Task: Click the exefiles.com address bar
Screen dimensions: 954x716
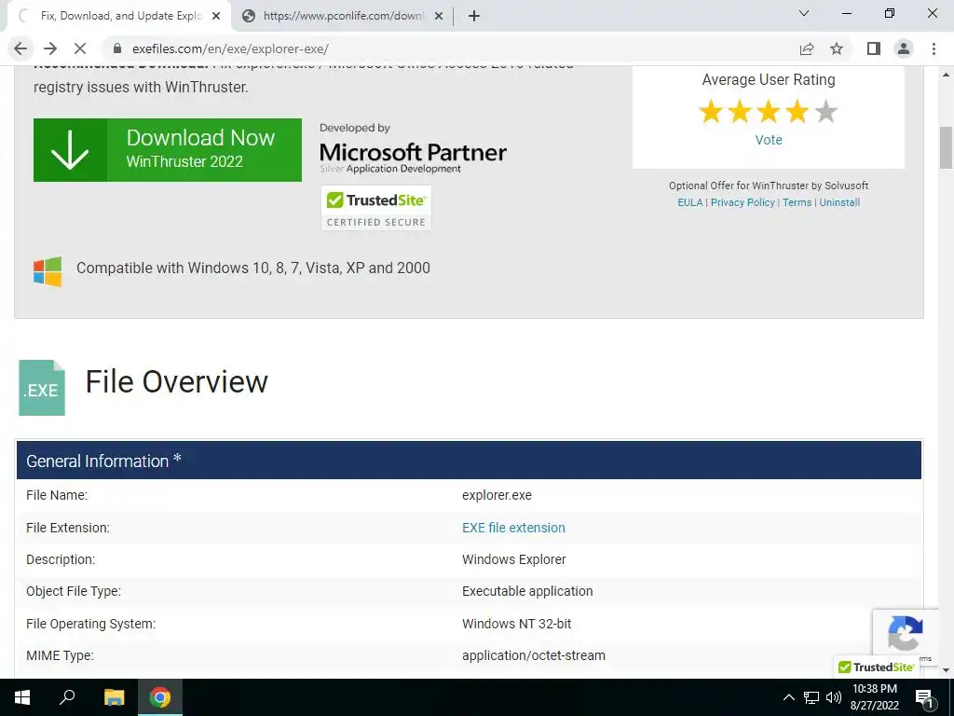Action: (x=450, y=48)
